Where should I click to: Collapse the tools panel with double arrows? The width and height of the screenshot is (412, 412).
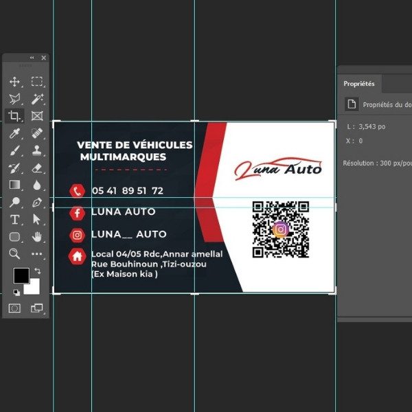click(x=32, y=58)
